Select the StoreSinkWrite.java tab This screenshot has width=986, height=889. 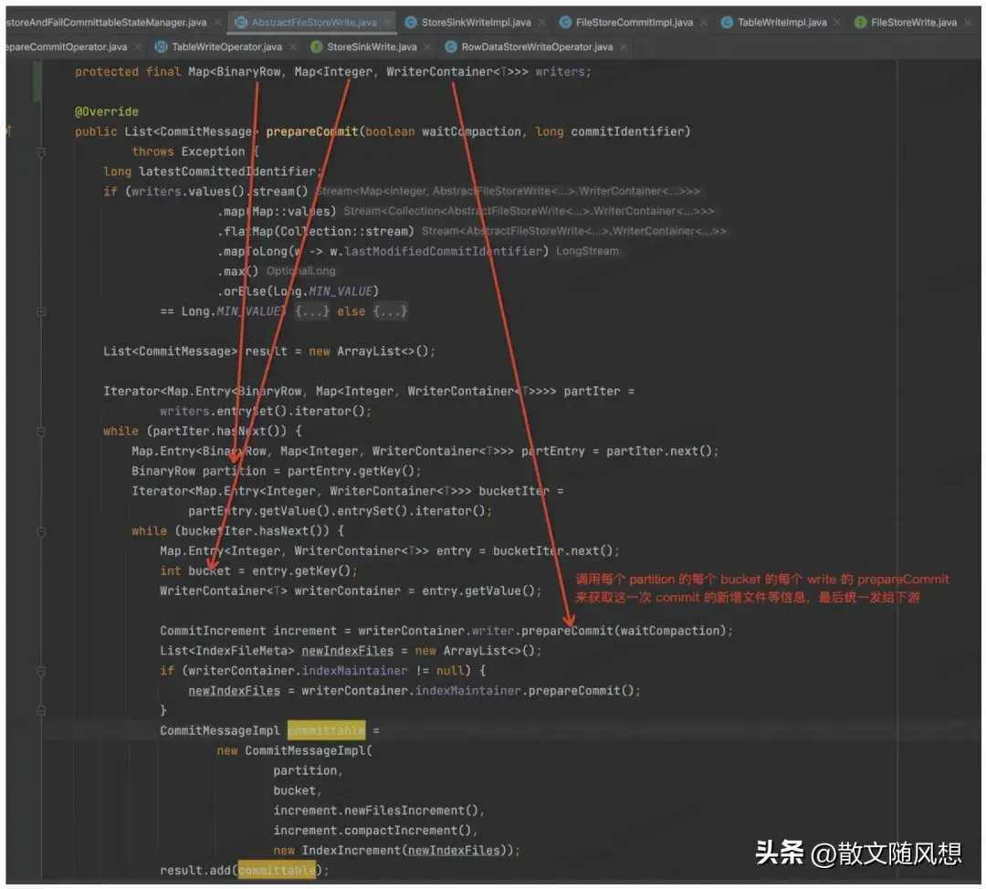coord(372,47)
